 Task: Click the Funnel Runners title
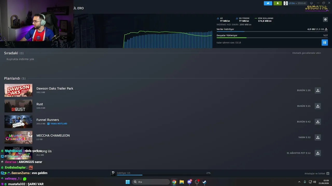(x=48, y=120)
